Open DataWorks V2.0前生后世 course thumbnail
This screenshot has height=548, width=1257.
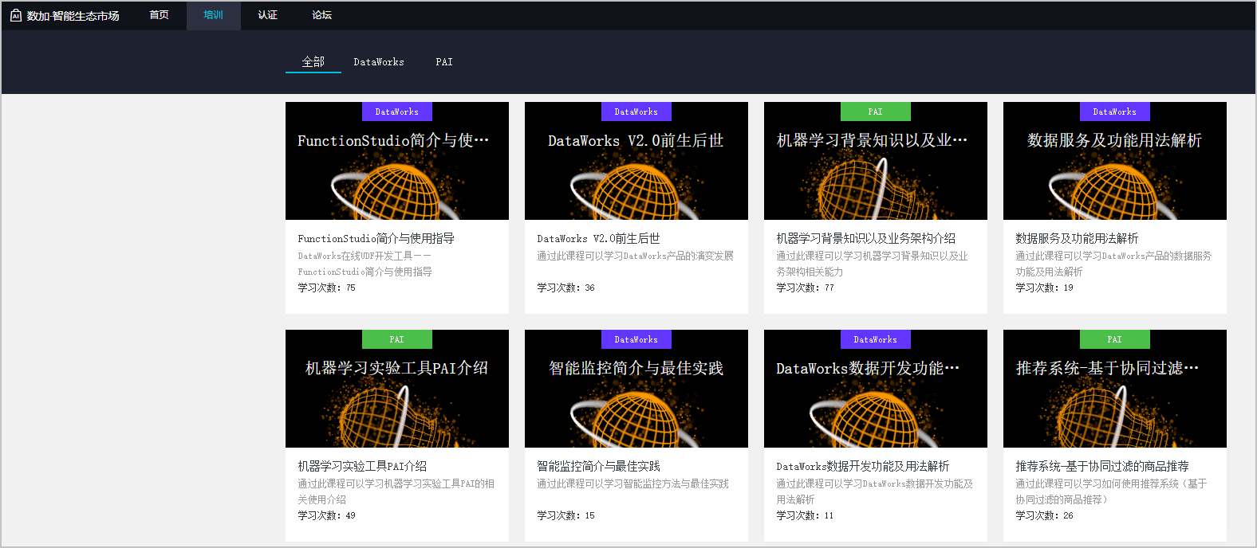point(636,161)
